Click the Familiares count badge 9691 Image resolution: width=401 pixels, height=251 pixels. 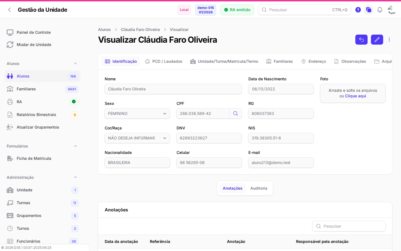[72, 89]
